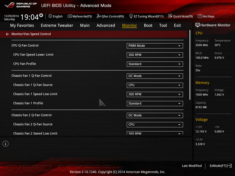Expand Chassis Fan 2 Q-Fan Source dropdown
The image size is (235, 176).
pyautogui.click(x=155, y=125)
